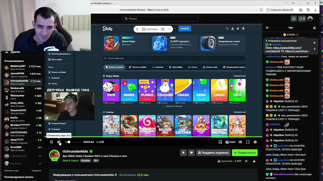
Task: Switch to the Новинки tab
Action: pos(158,67)
